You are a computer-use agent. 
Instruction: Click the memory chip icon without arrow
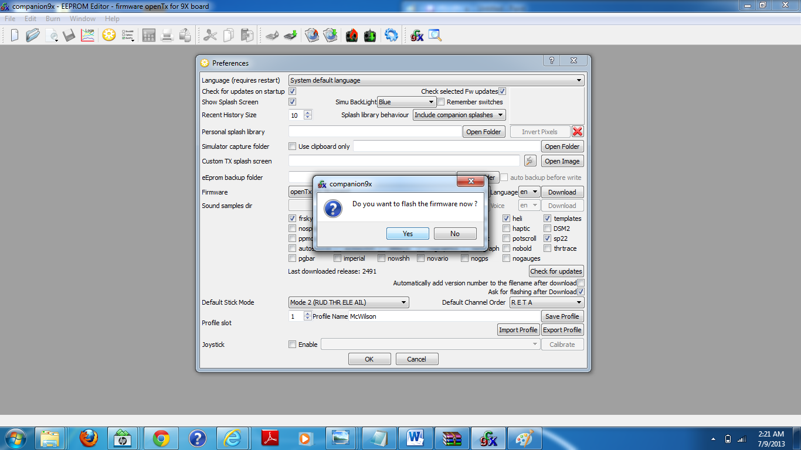point(271,35)
